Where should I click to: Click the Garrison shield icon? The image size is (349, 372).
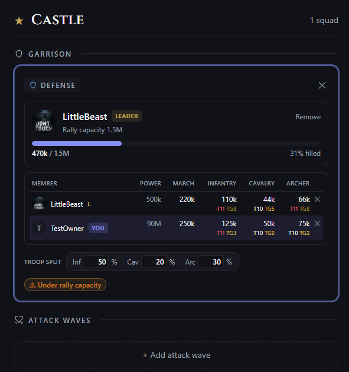pyautogui.click(x=19, y=54)
